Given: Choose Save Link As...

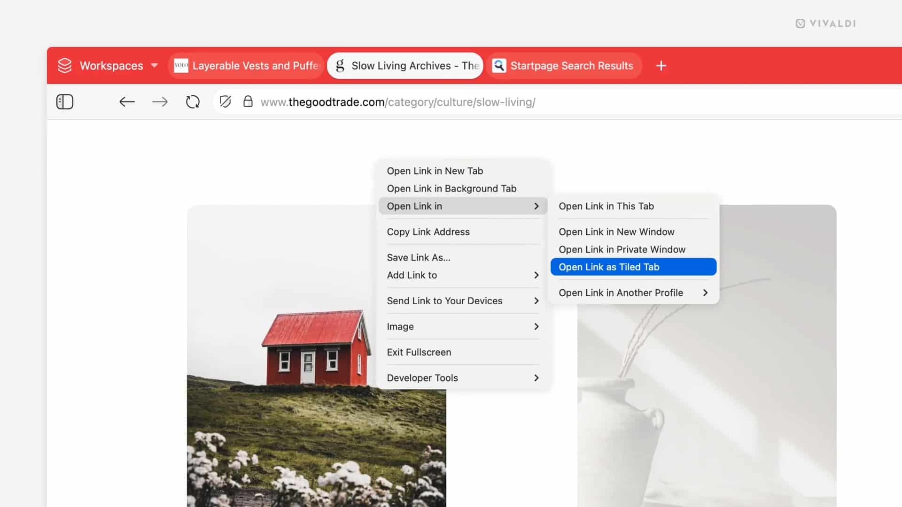Looking at the screenshot, I should click(x=418, y=257).
